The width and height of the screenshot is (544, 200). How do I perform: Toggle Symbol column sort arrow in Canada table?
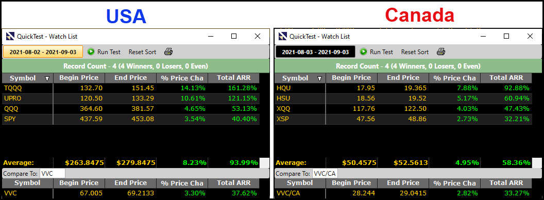pos(320,79)
